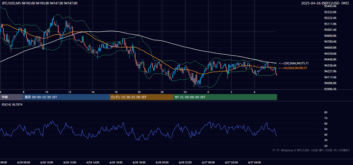The height and width of the screenshot is (165, 353).
Task: Click the RSI scale value 60
Action: tap(326, 123)
